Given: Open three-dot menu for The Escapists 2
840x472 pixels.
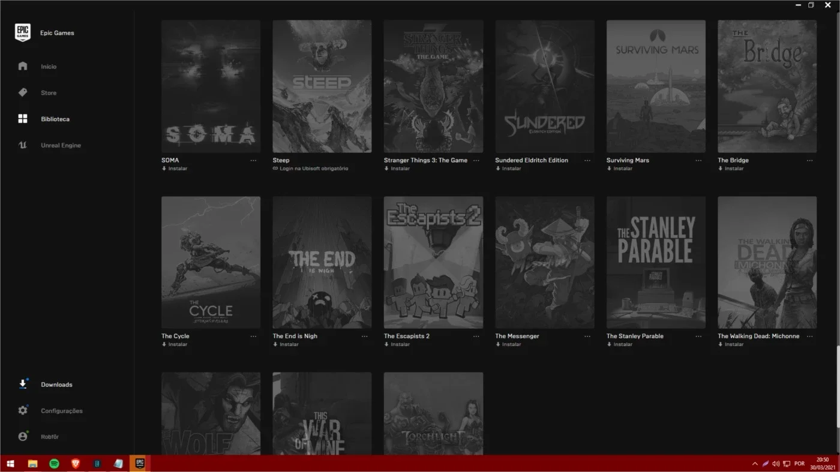Looking at the screenshot, I should pos(476,336).
